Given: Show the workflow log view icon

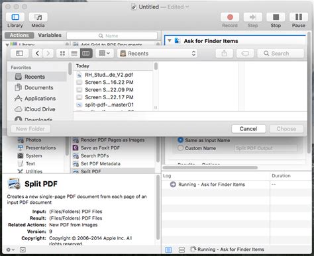Looking at the screenshot, I should tap(168, 249).
